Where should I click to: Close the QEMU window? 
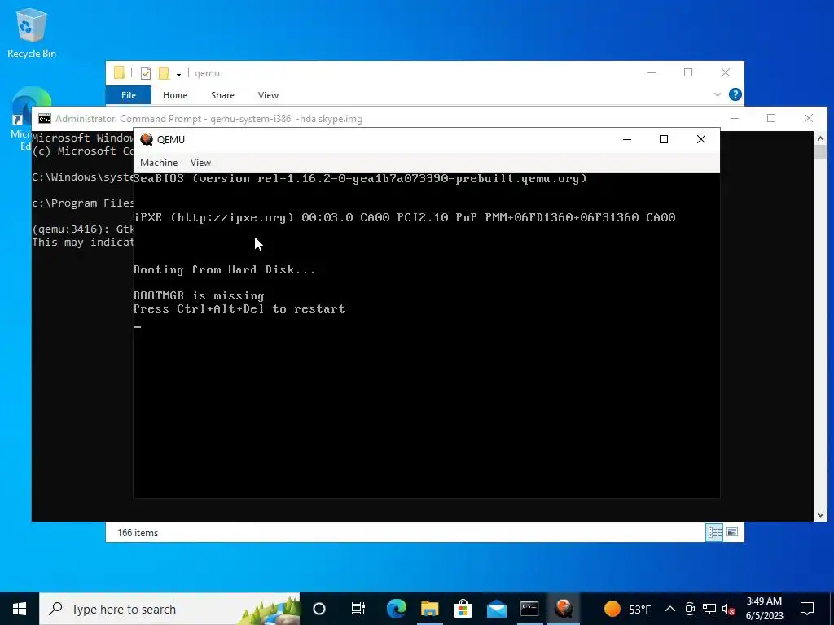coord(701,139)
